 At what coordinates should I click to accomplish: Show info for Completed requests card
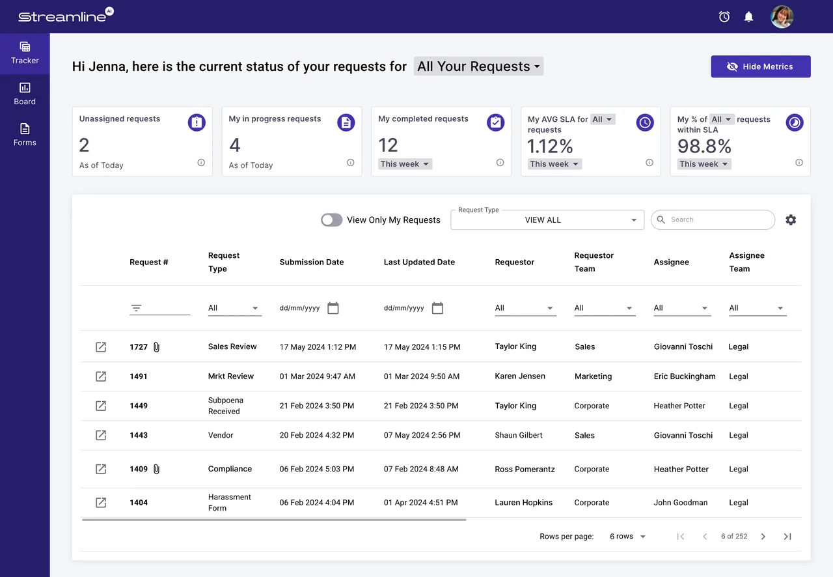click(500, 163)
